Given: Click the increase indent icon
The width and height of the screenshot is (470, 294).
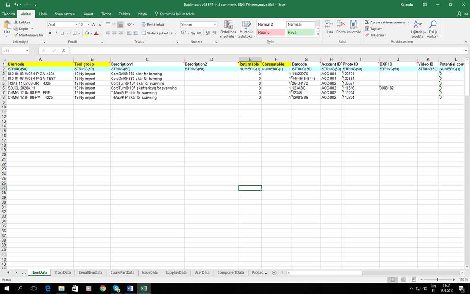Looking at the screenshot, I should pyautogui.click(x=135, y=33).
